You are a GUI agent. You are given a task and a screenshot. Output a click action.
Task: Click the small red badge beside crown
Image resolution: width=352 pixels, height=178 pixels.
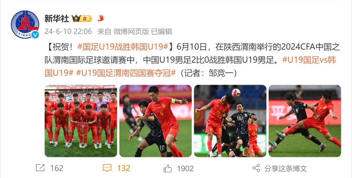pyautogui.click(x=101, y=18)
